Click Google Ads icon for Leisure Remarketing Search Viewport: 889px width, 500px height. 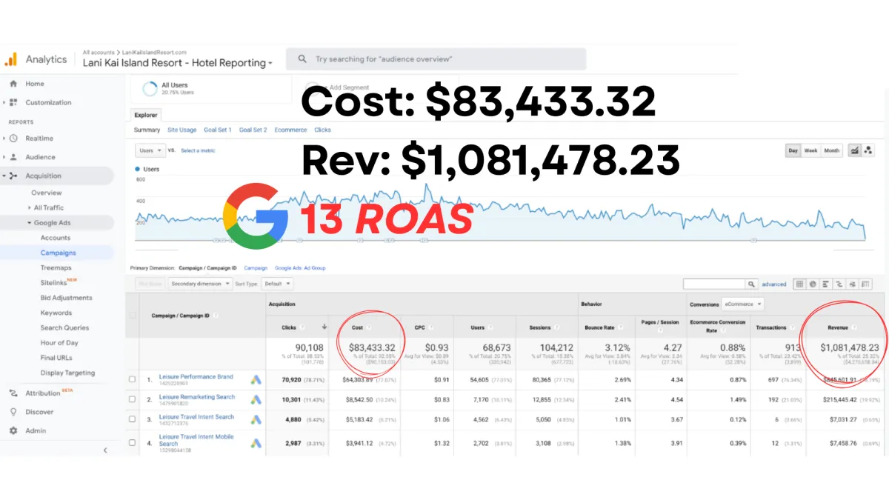tap(256, 399)
